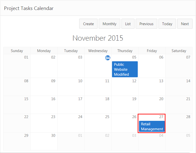Click the November 22 day cell
Screen dimensions: 196x153
17,122
